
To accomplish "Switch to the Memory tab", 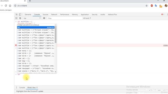I will tap(75, 15).
